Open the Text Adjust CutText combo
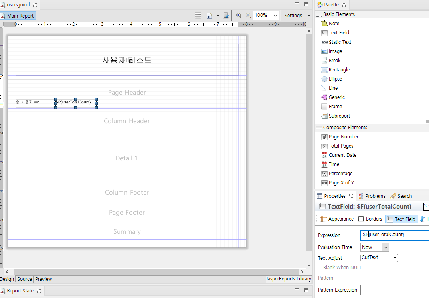This screenshot has height=298, width=429. pyautogui.click(x=379, y=258)
